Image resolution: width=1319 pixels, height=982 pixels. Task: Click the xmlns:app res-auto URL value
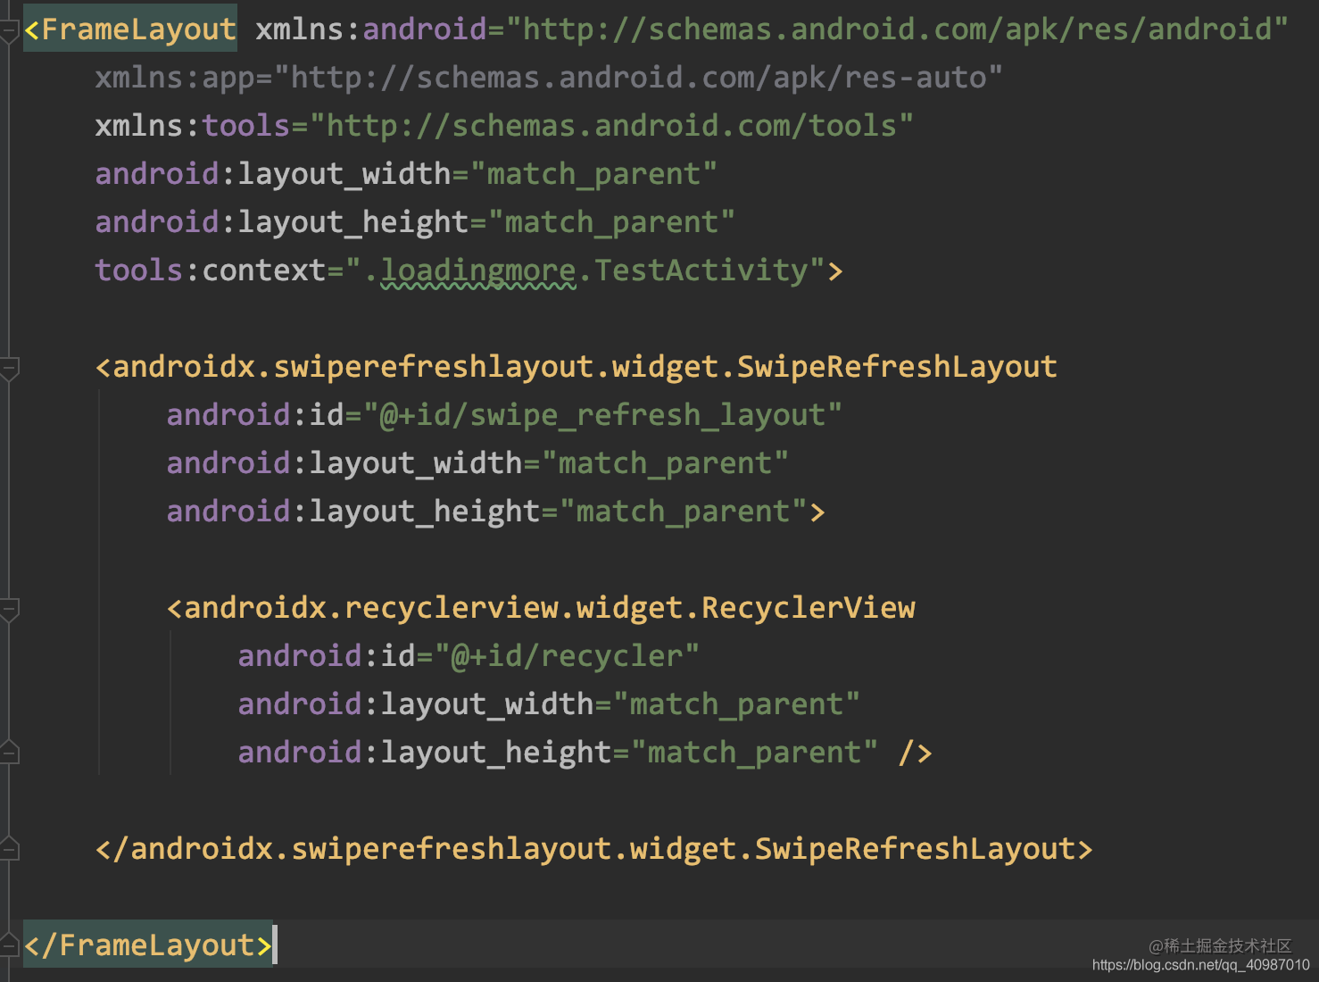(x=638, y=78)
